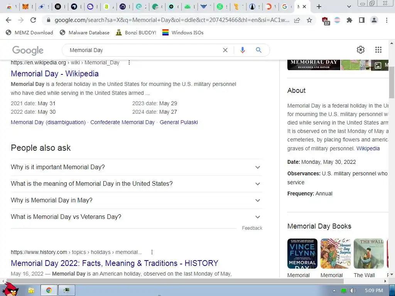Click the pink and blue striped extension icon
Viewport: 395px width, 296px height.
pyautogui.click(x=337, y=20)
